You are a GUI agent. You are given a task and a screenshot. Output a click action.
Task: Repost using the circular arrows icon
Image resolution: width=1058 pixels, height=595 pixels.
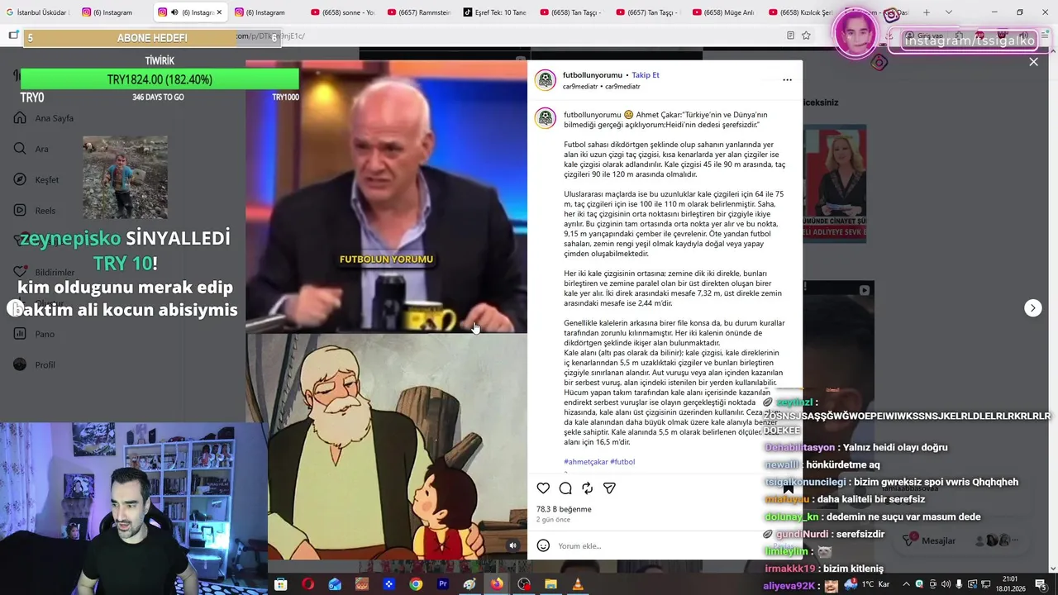coord(587,488)
